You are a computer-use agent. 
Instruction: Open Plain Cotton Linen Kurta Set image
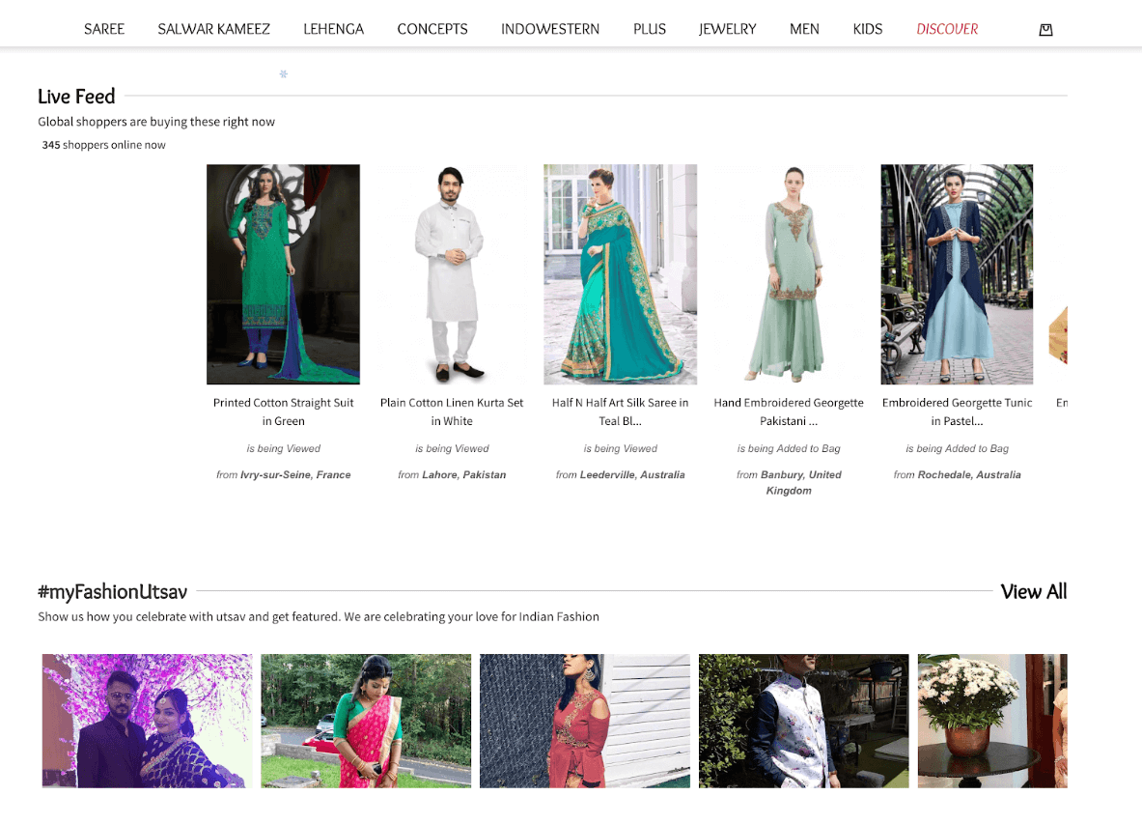(x=452, y=274)
